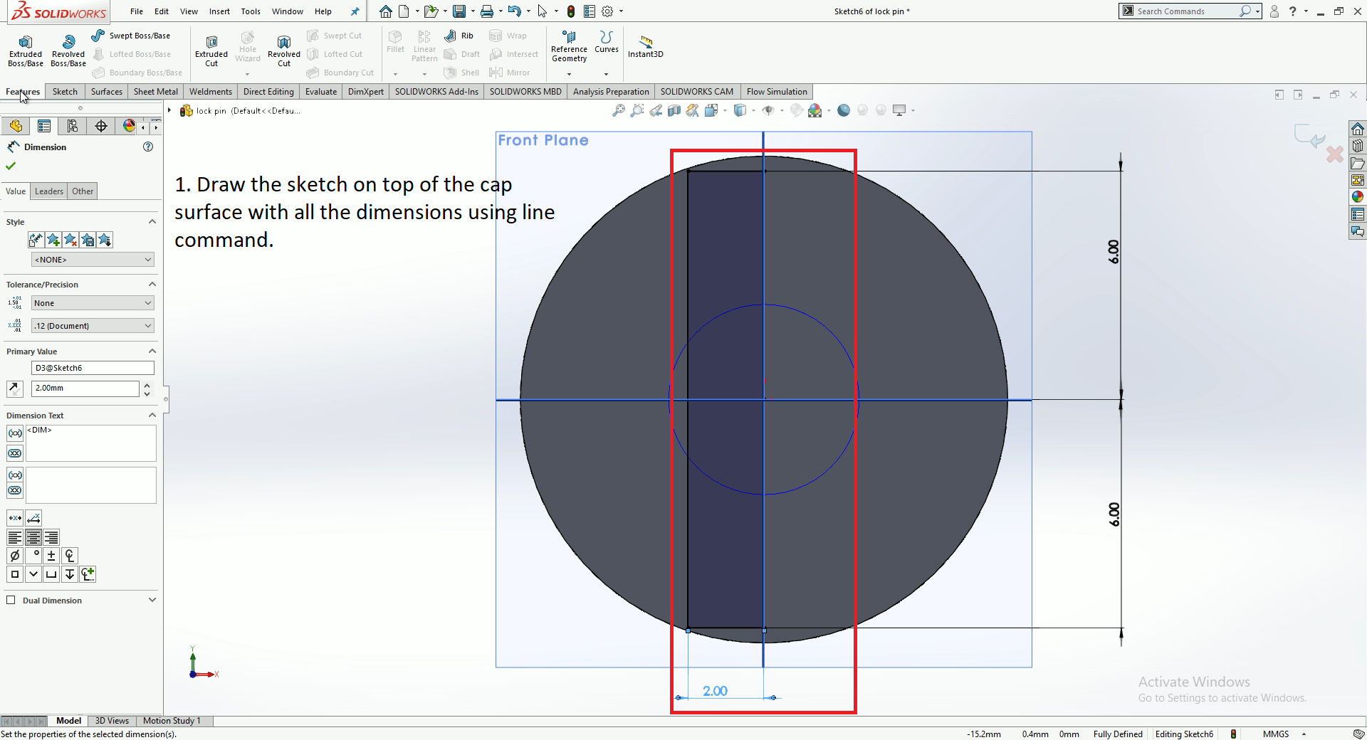Toggle the Inspection Dimension button under <DIM>
Viewport: 1367px width, 740px height.
[x=15, y=453]
